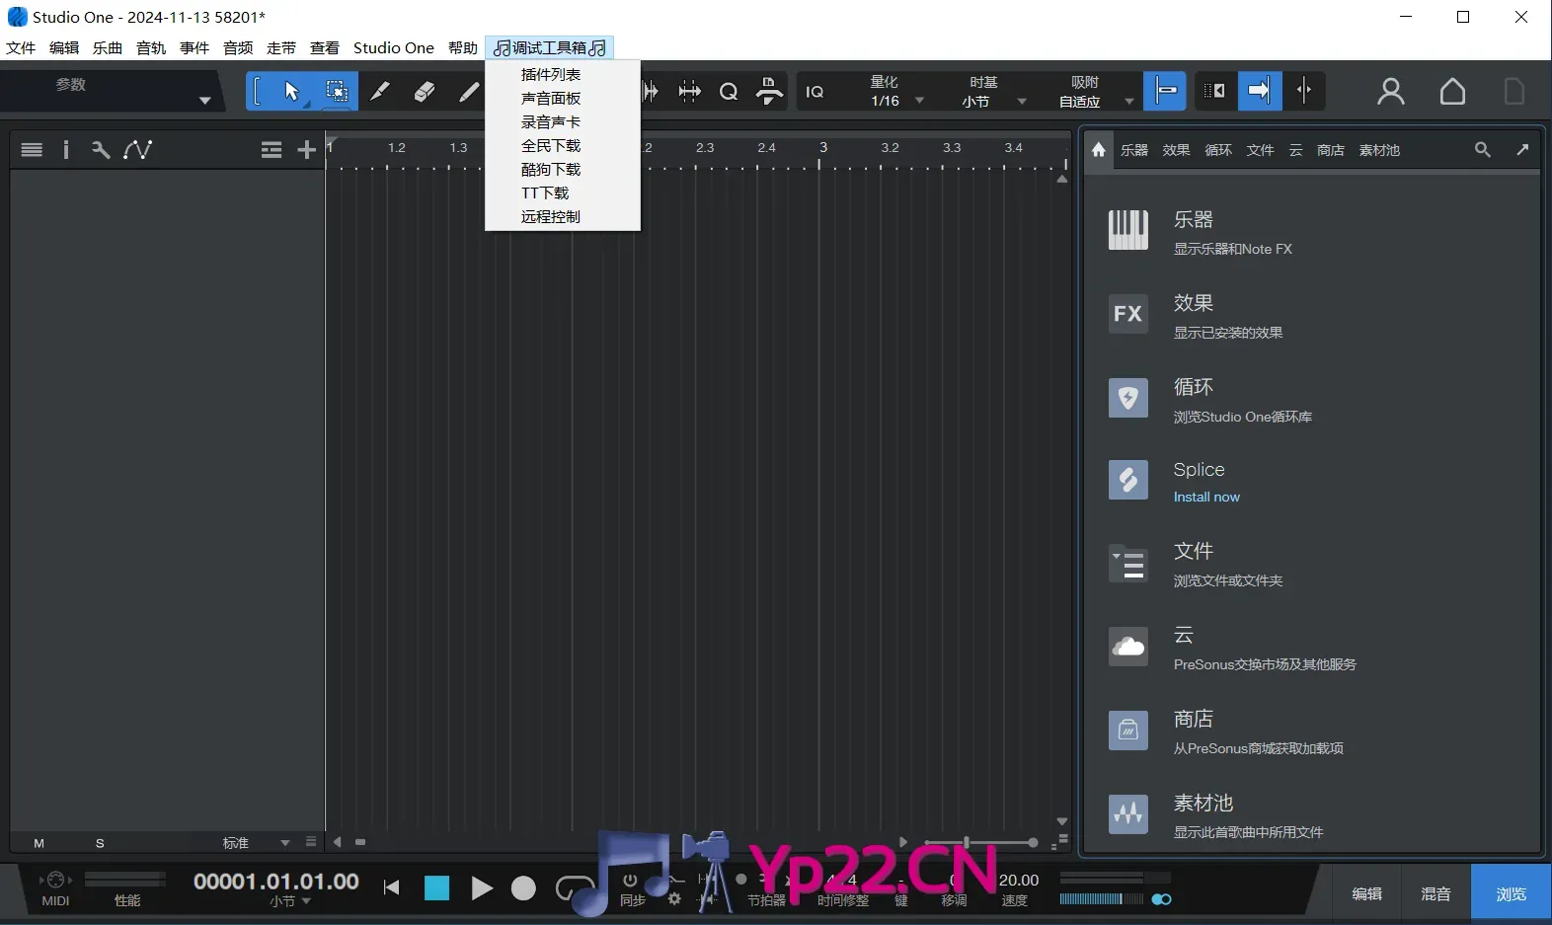Click the browser home tab icon
Screen dimensions: 1552x925
point(1099,150)
